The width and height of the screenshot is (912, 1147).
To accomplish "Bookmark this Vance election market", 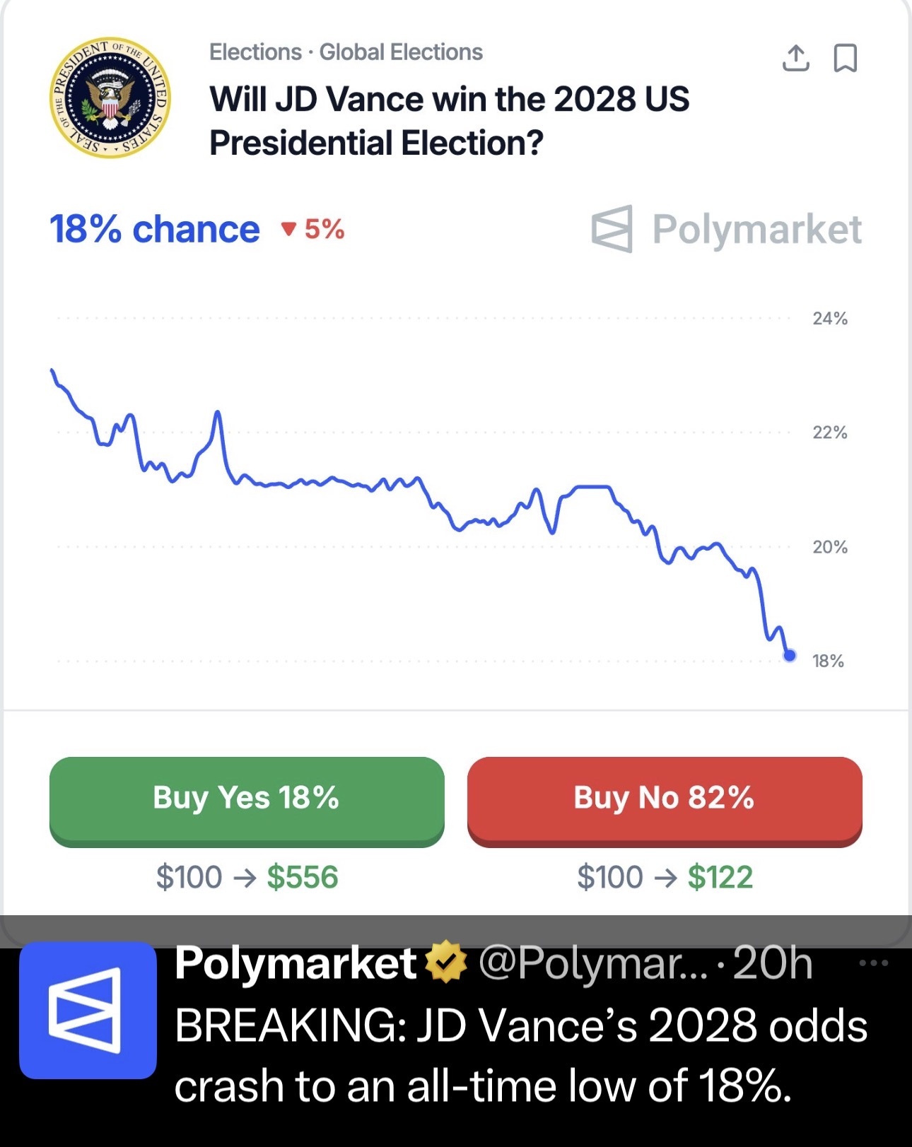I will (x=846, y=58).
